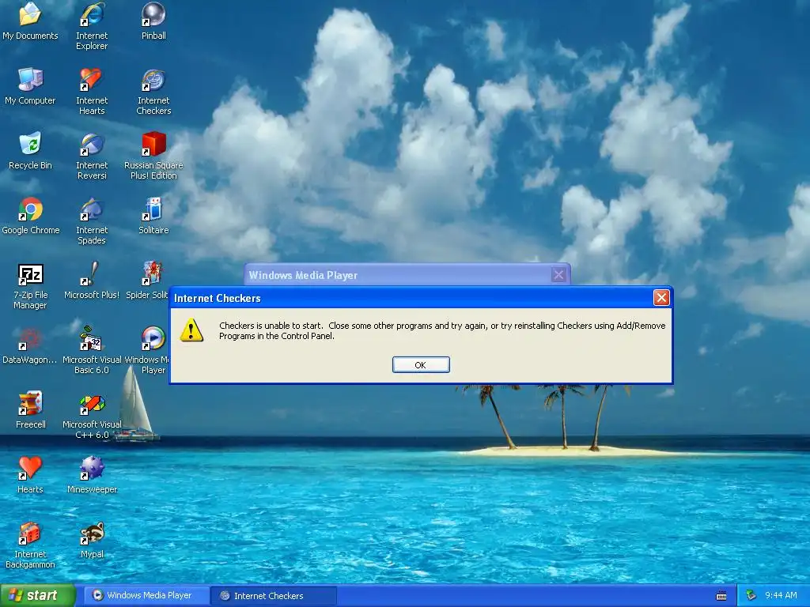Image resolution: width=810 pixels, height=607 pixels.
Task: Close the Windows Media Player window behind
Action: pos(558,274)
